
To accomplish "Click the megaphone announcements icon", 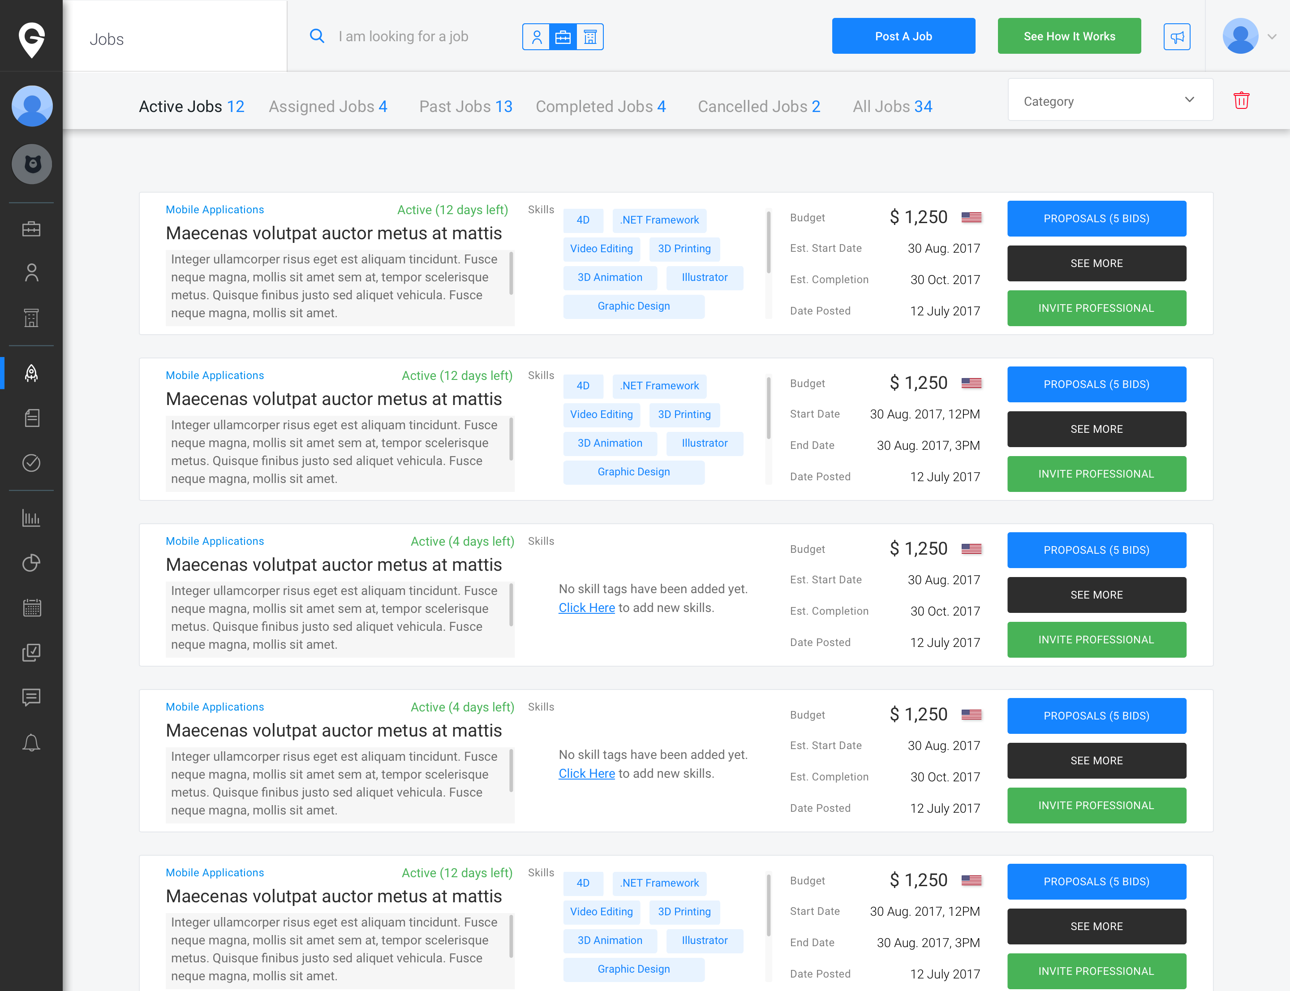I will [1176, 37].
